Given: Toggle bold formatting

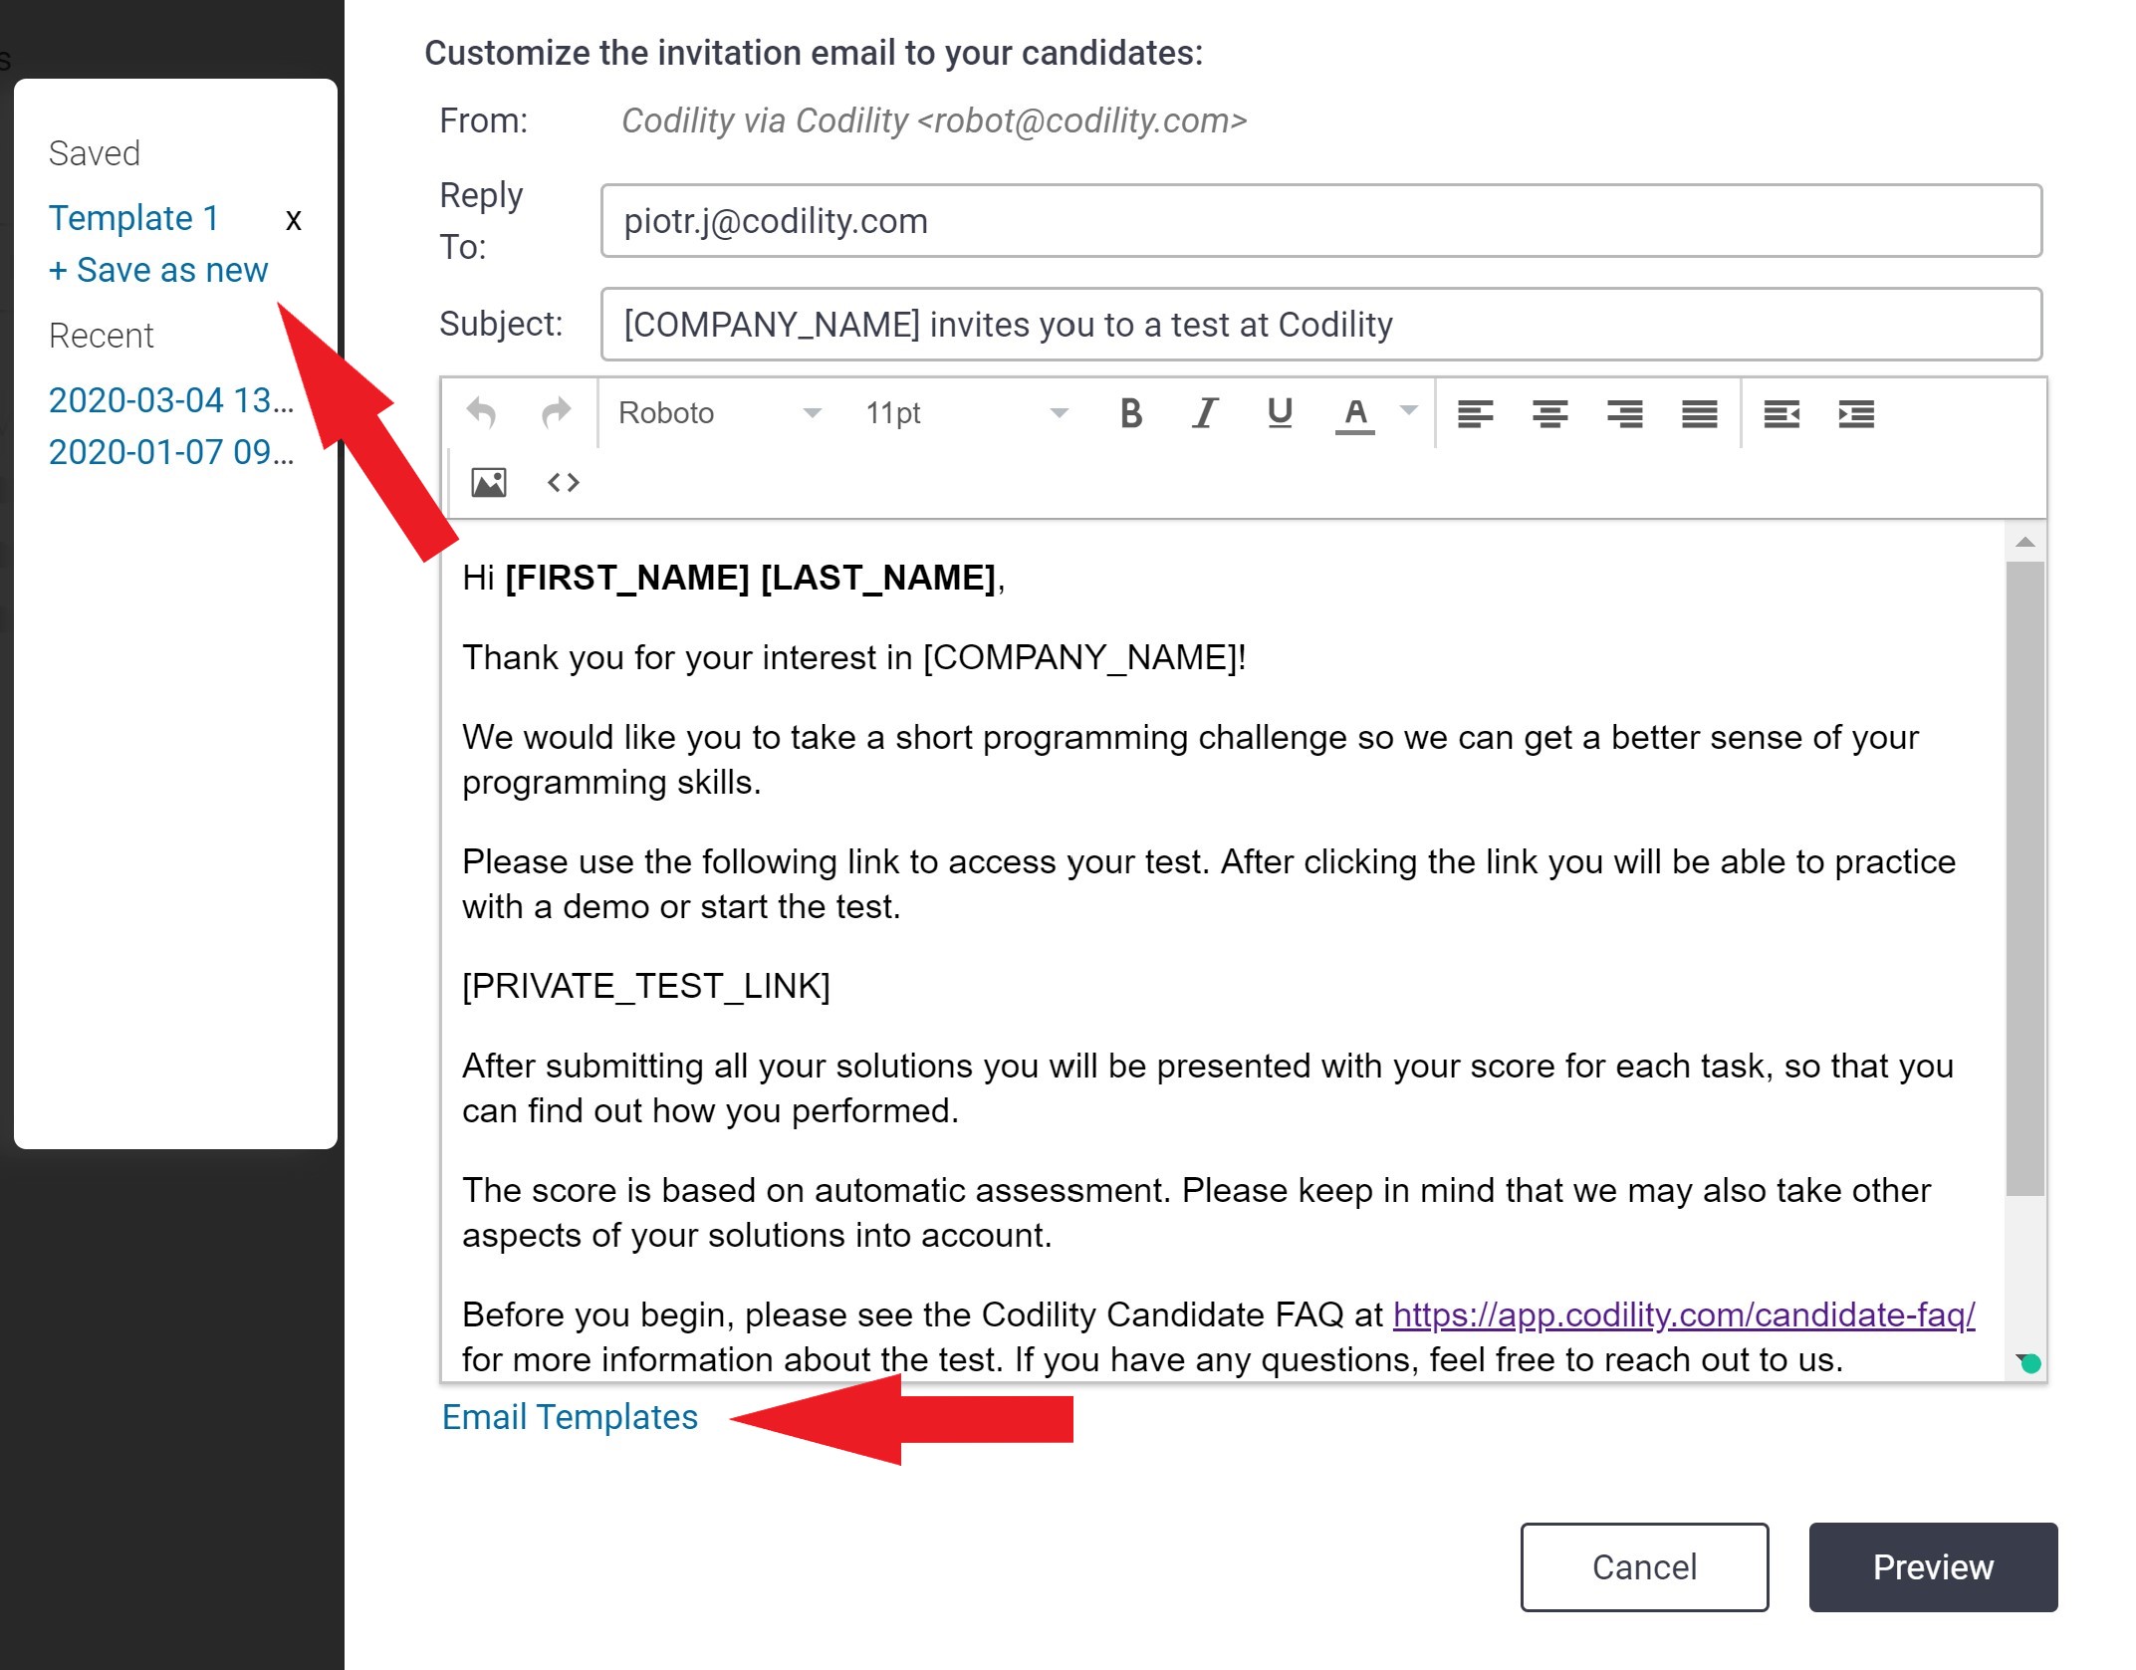Looking at the screenshot, I should pos(1130,413).
